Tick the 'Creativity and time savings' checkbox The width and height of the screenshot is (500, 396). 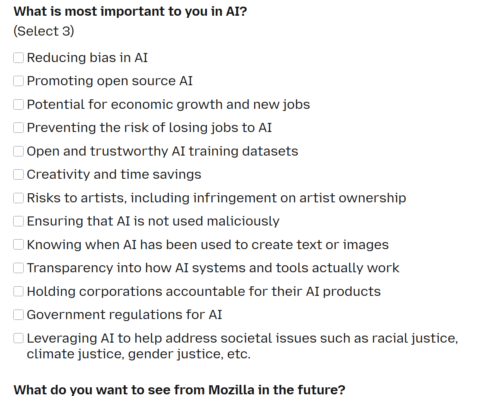pyautogui.click(x=19, y=175)
